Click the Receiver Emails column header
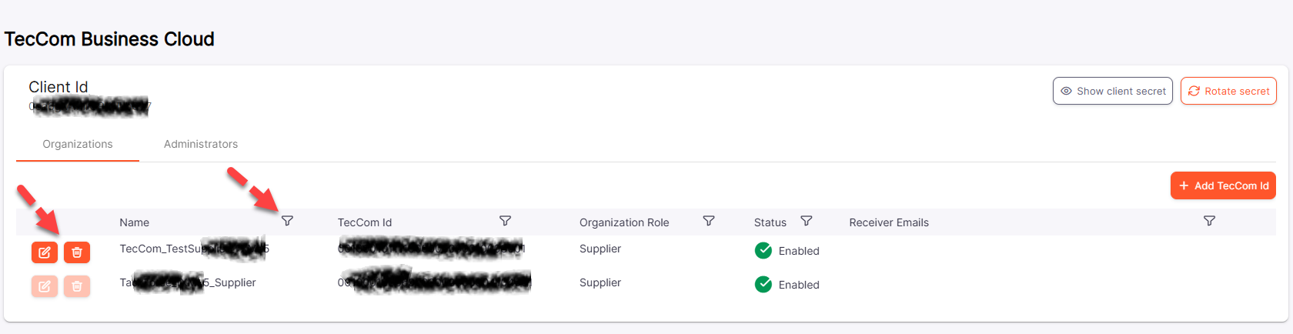1293x334 pixels. click(x=889, y=222)
